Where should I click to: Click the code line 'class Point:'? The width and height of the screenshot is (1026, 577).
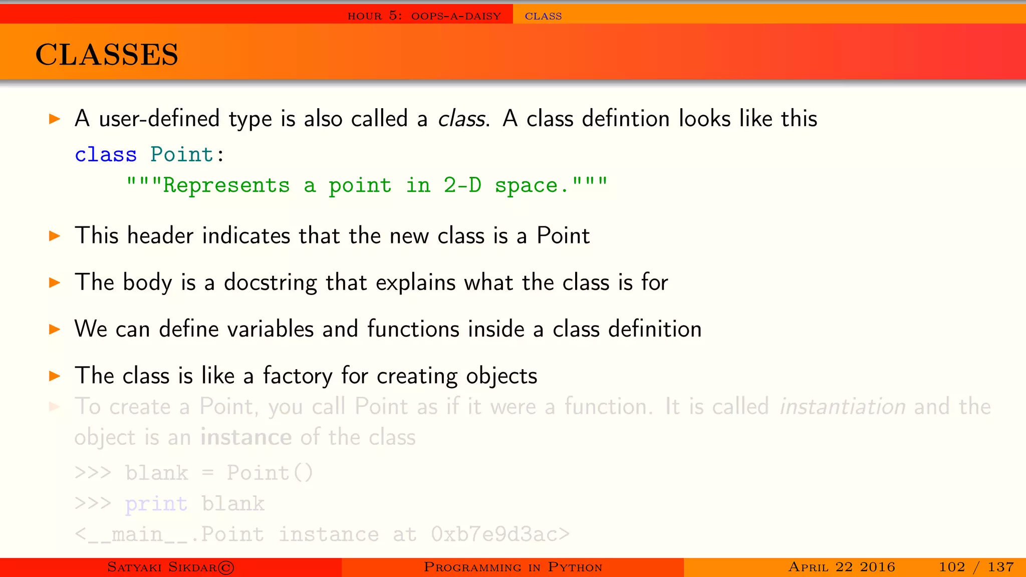149,154
